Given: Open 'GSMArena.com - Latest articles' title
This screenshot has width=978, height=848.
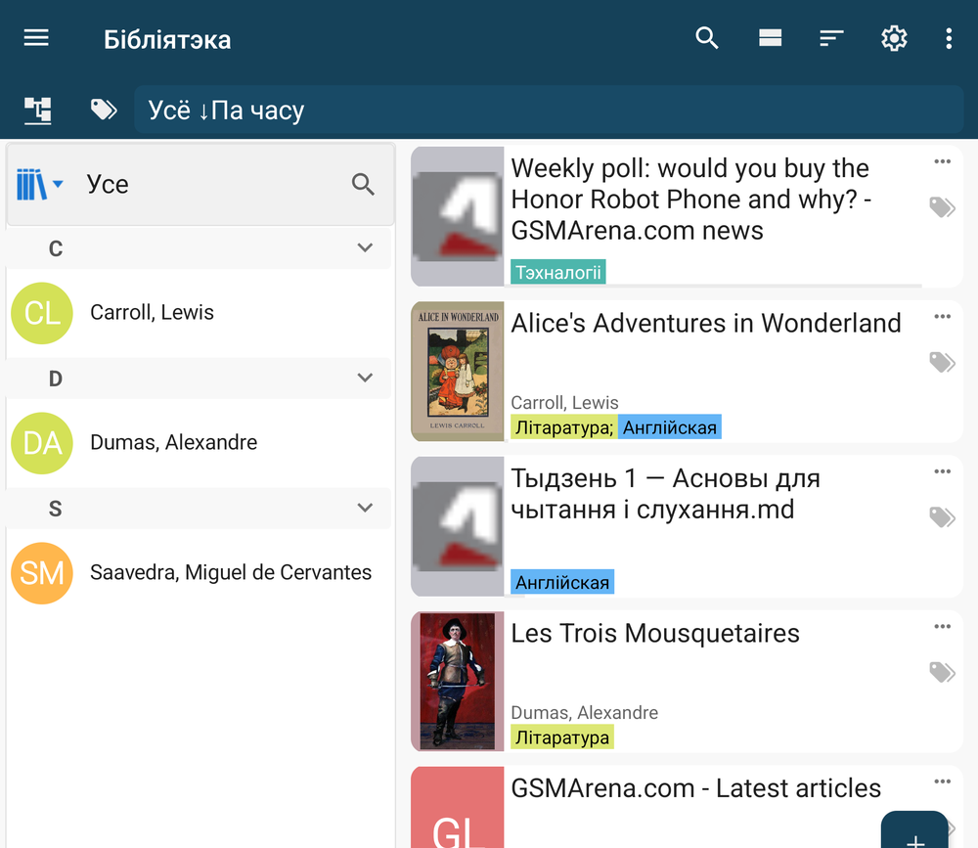Looking at the screenshot, I should tap(696, 788).
